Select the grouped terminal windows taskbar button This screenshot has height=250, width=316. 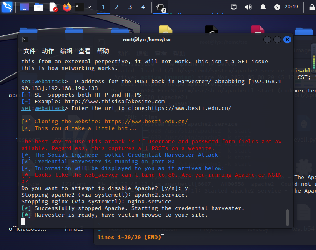[x=161, y=7]
